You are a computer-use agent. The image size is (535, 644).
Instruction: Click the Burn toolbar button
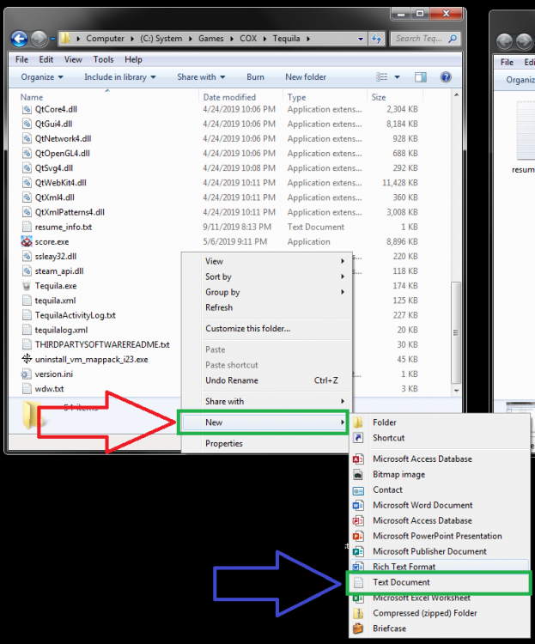[x=255, y=77]
